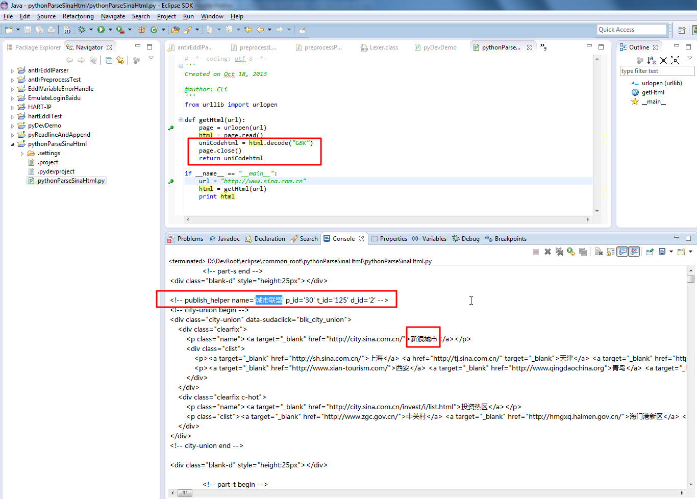Viewport: 697px width, 499px height.
Task: Click Remove All Terminated Launches icon
Action: pos(559,252)
